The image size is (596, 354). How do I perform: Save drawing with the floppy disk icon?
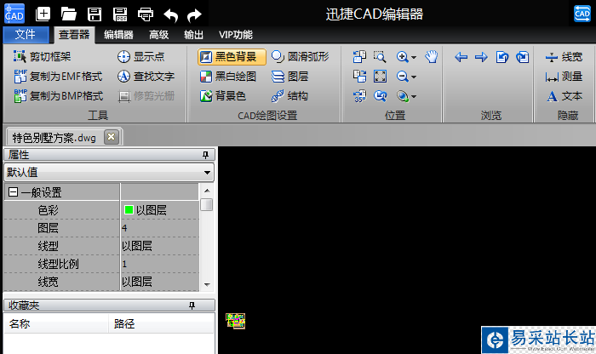pos(95,14)
